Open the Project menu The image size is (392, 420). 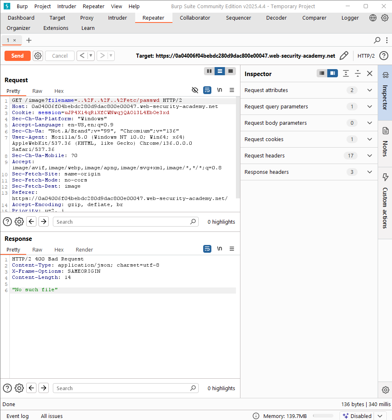click(42, 7)
